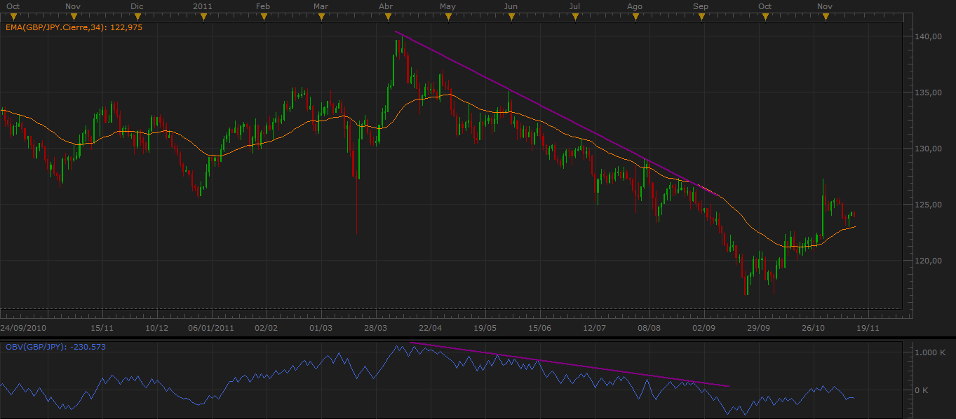This screenshot has height=419, width=956.
Task: Select the purple trendline on the OBV panel
Action: 570,364
